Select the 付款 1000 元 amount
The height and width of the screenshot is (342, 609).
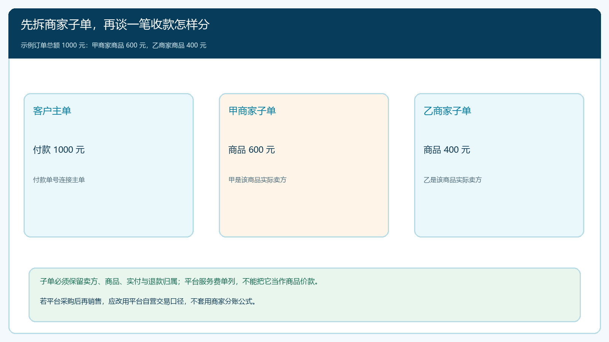(x=59, y=150)
